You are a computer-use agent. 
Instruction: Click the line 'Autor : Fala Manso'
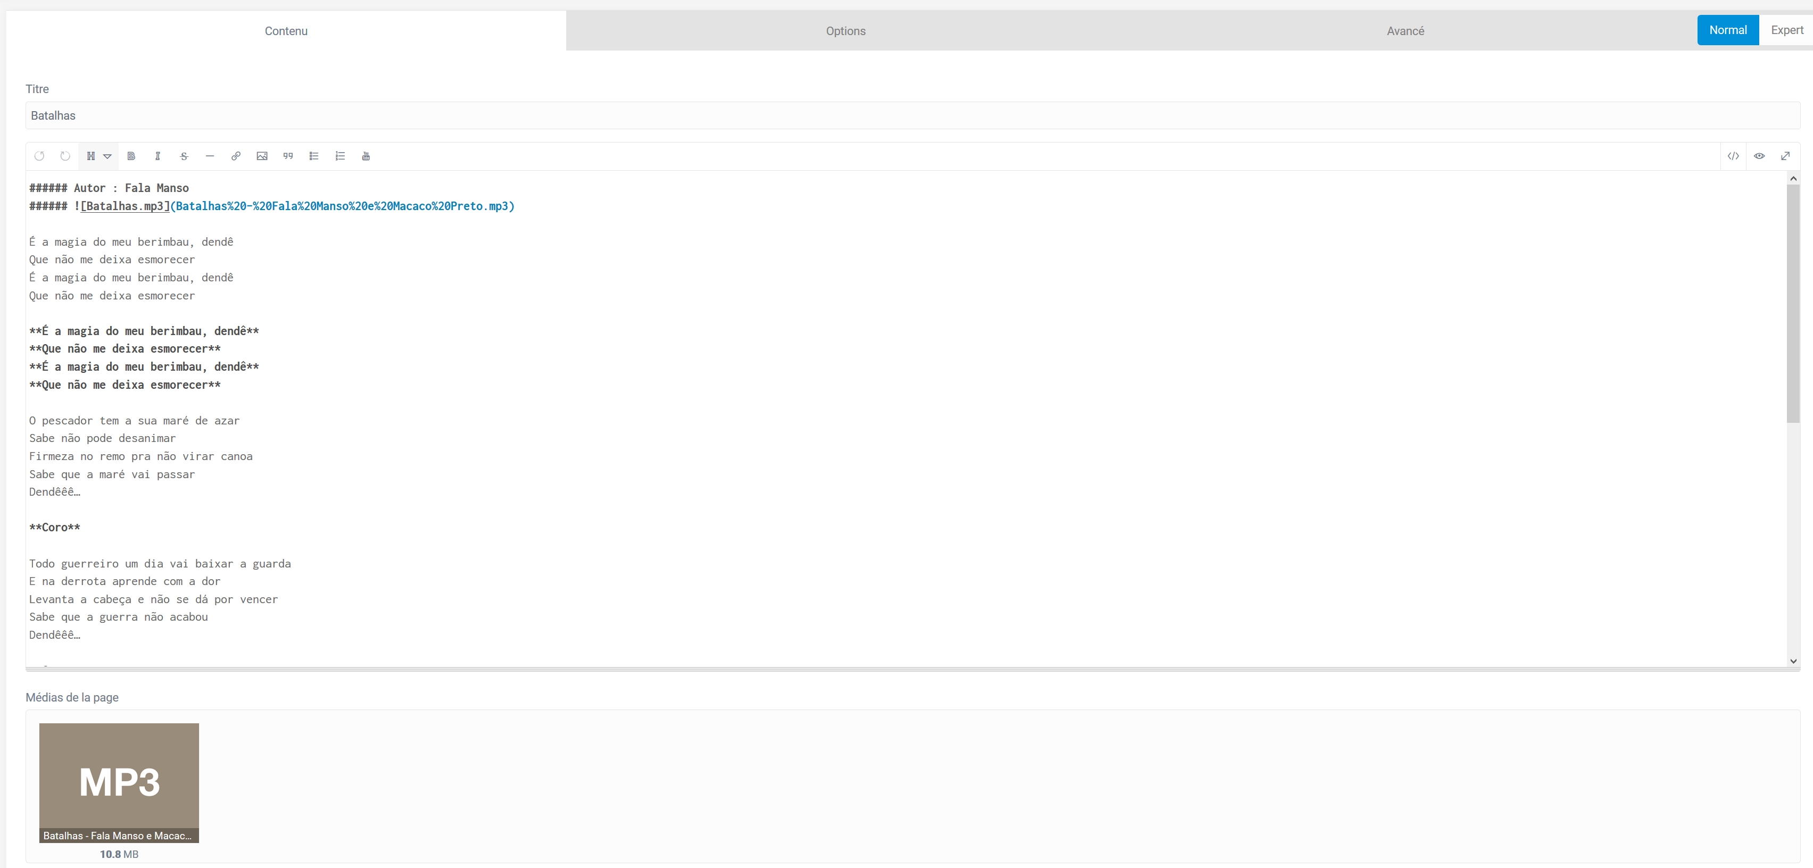pyautogui.click(x=131, y=188)
